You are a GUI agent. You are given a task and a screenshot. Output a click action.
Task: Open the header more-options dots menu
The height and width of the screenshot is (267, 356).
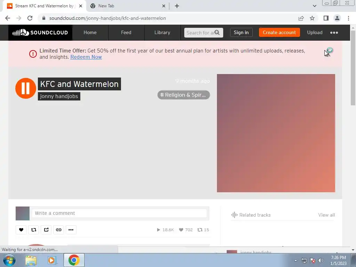point(334,33)
